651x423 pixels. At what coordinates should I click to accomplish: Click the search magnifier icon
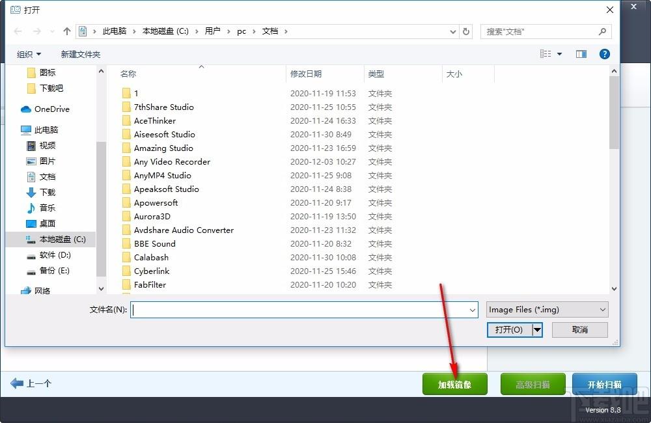pyautogui.click(x=602, y=31)
